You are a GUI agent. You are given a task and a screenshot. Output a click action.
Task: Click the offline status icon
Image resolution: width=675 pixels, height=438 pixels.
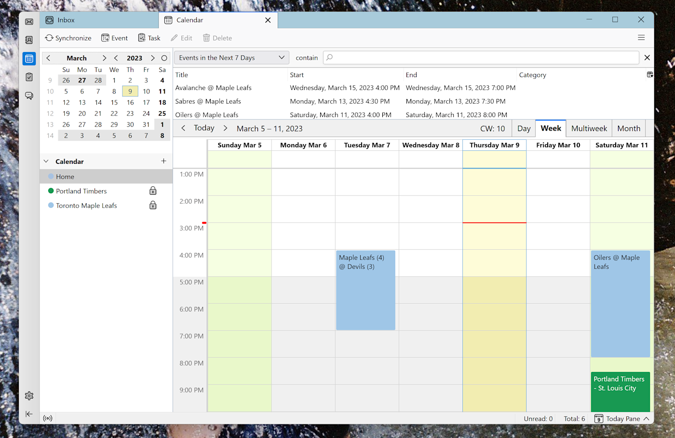(x=48, y=418)
